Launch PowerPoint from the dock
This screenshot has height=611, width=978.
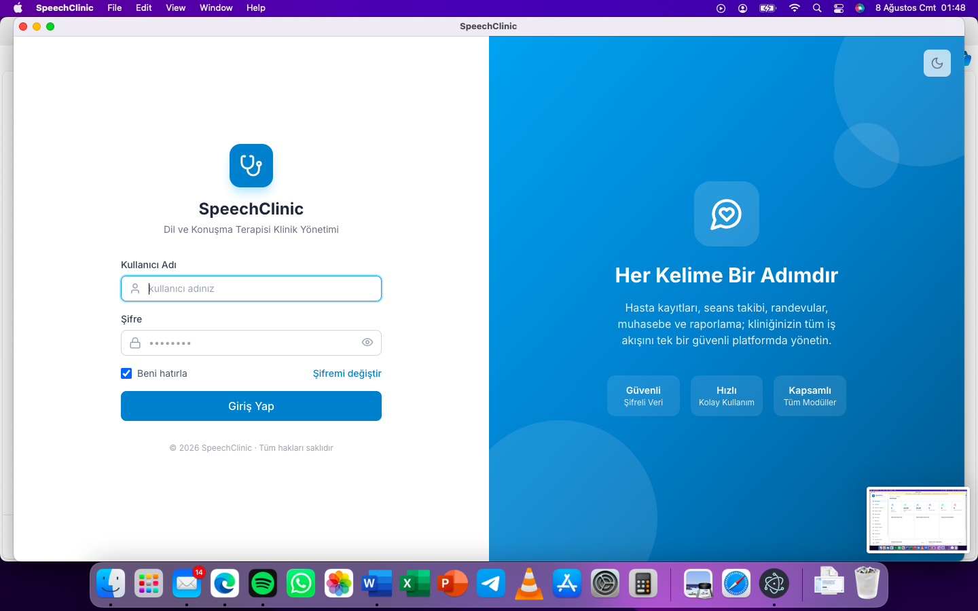point(453,583)
